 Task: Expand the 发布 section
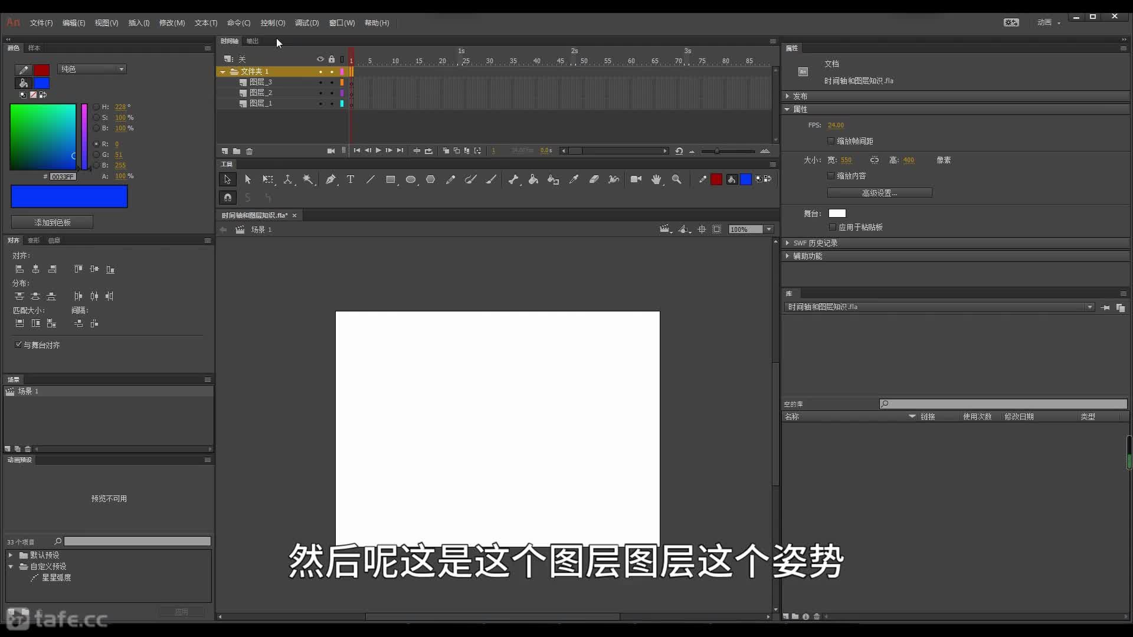click(787, 96)
